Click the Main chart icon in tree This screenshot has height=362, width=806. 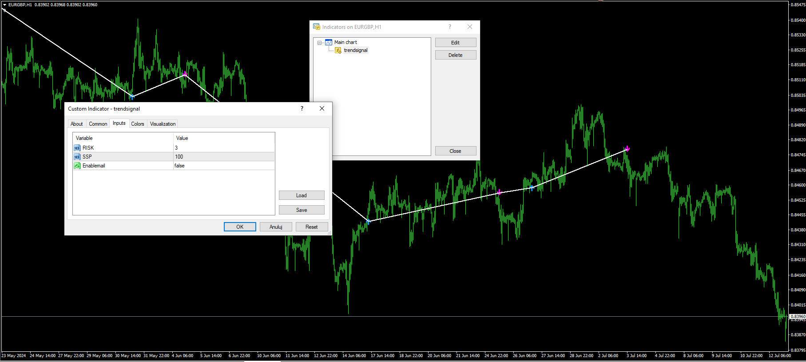(x=329, y=42)
